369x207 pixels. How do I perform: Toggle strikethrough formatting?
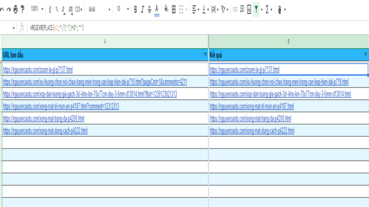pos(149,9)
